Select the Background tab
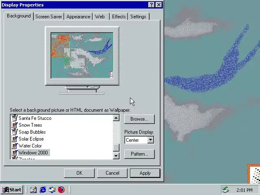Screen dimensions: 260x195 pos(19,16)
